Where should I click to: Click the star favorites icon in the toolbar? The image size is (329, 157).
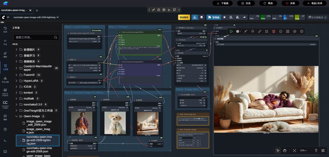click(x=225, y=17)
